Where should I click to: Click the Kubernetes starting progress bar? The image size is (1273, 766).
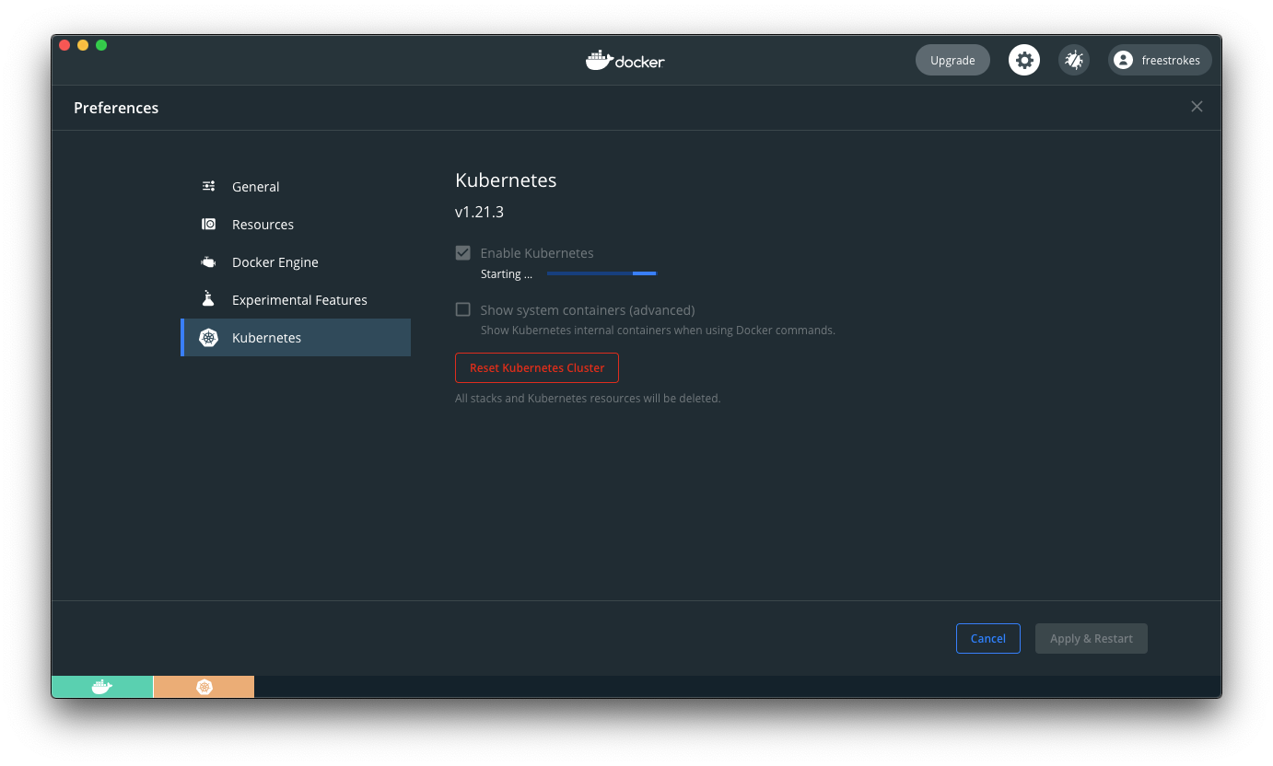tap(601, 273)
